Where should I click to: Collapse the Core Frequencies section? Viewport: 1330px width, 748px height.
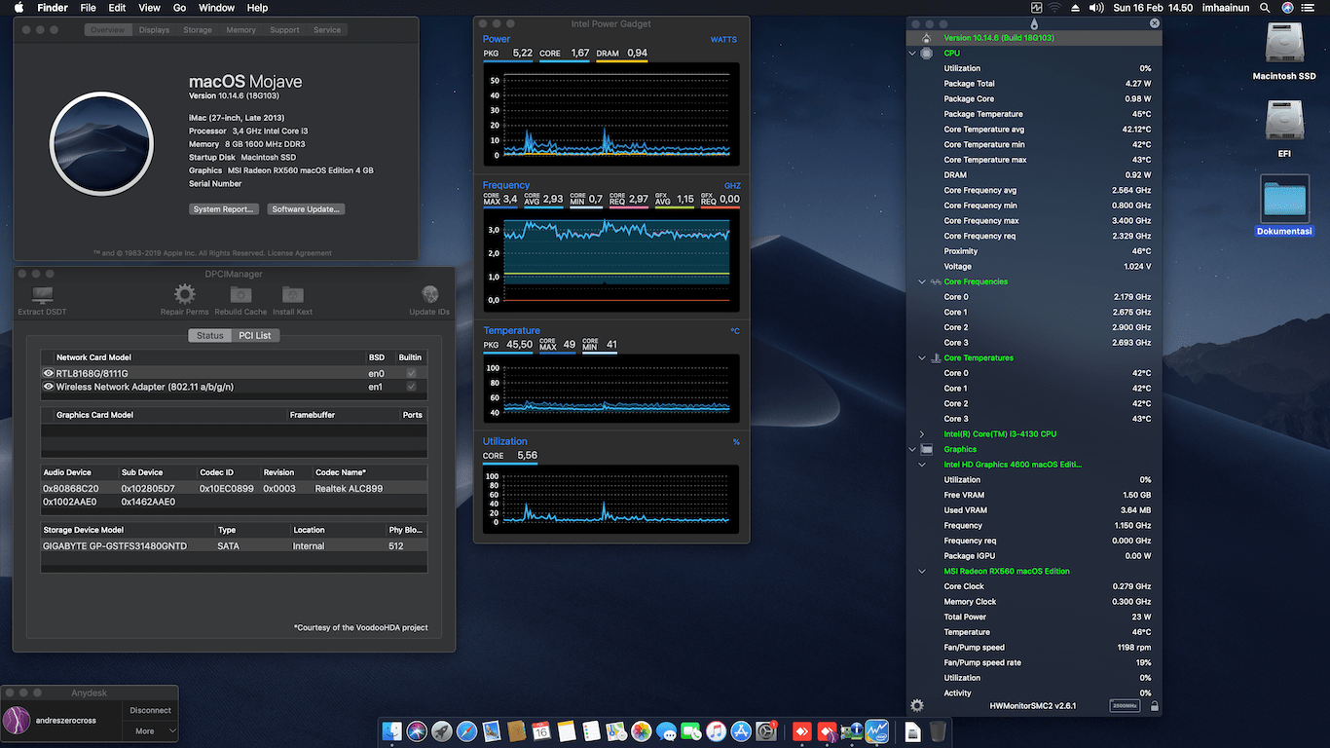pyautogui.click(x=921, y=281)
